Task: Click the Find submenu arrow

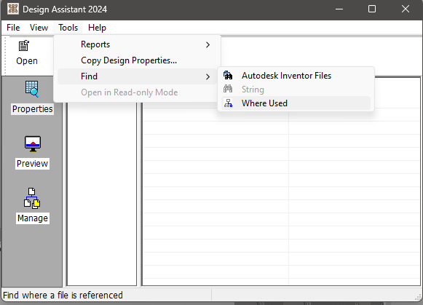Action: click(207, 77)
